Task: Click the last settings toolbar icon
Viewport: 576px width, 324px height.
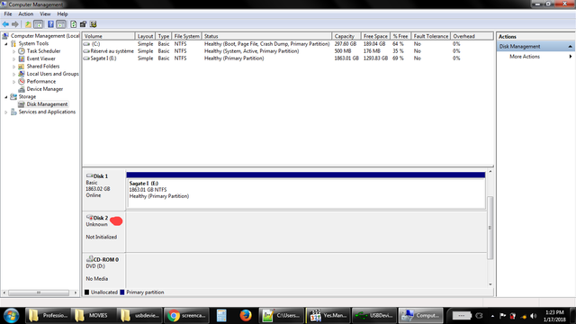Action: coord(93,24)
